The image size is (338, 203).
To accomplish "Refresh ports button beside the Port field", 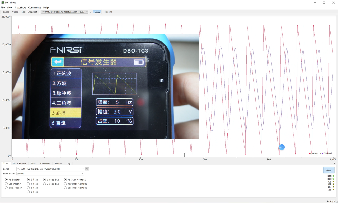I will 87,169.
